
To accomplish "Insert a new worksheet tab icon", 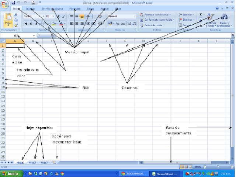I will [x=54, y=163].
